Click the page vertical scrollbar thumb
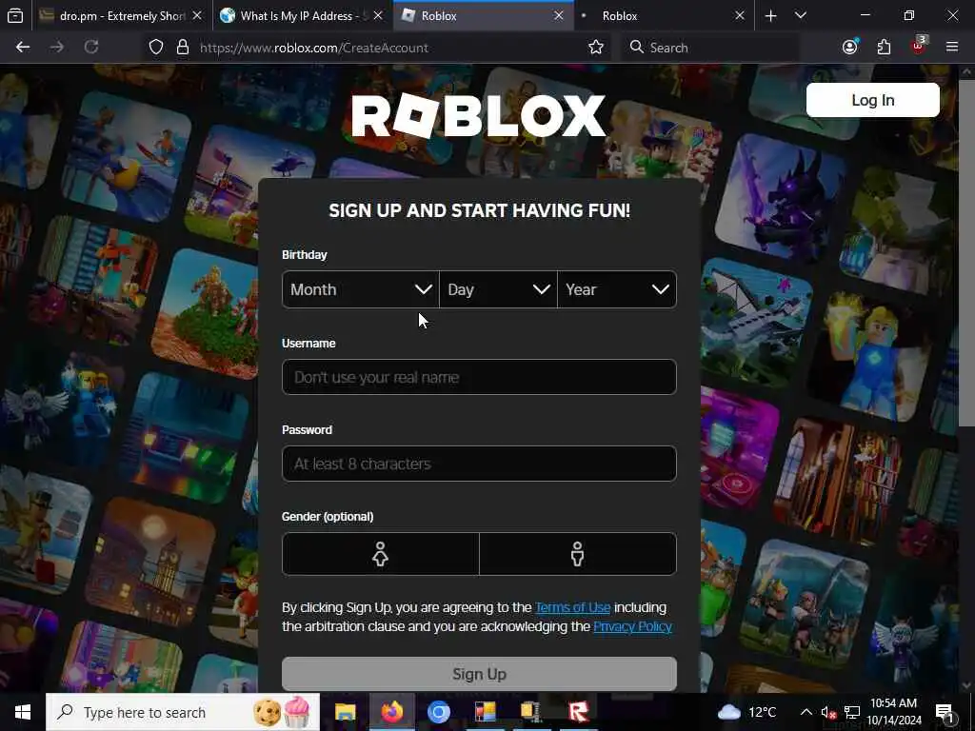Image resolution: width=975 pixels, height=731 pixels. pyautogui.click(x=966, y=253)
